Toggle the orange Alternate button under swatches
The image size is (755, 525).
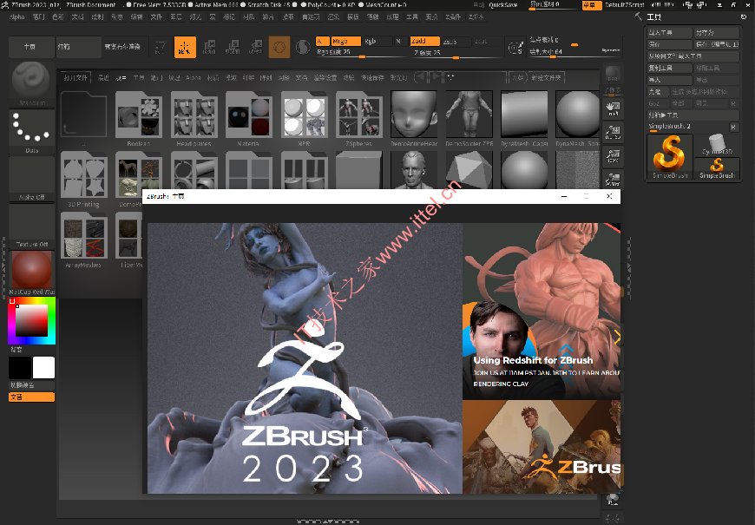click(x=31, y=397)
